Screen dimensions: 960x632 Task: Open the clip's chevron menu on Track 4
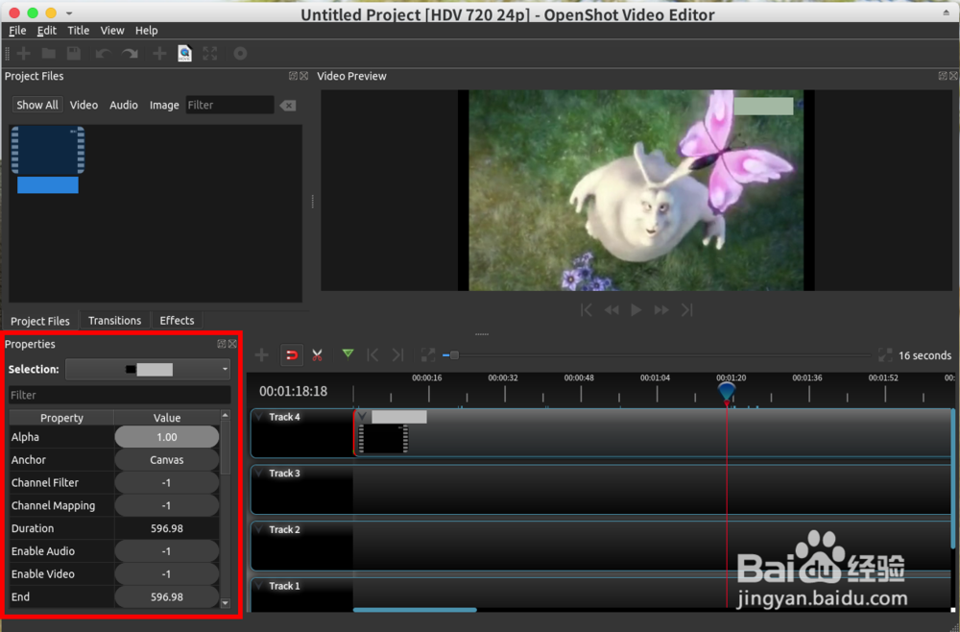click(x=363, y=417)
